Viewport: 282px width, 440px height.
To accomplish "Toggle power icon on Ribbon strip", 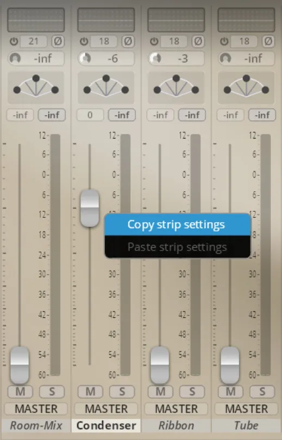I will tap(154, 41).
